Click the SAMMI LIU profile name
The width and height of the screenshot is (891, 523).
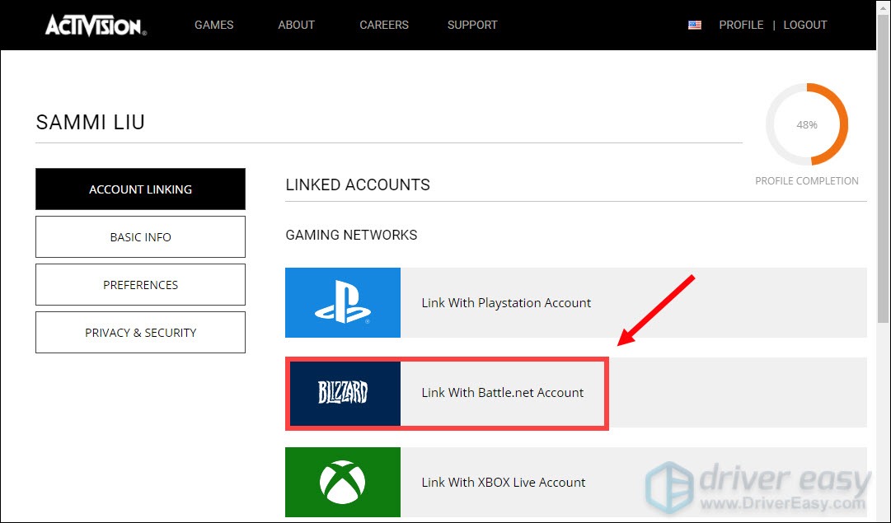pyautogui.click(x=91, y=122)
